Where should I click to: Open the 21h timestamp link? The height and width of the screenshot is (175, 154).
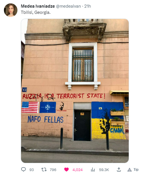[88, 6]
